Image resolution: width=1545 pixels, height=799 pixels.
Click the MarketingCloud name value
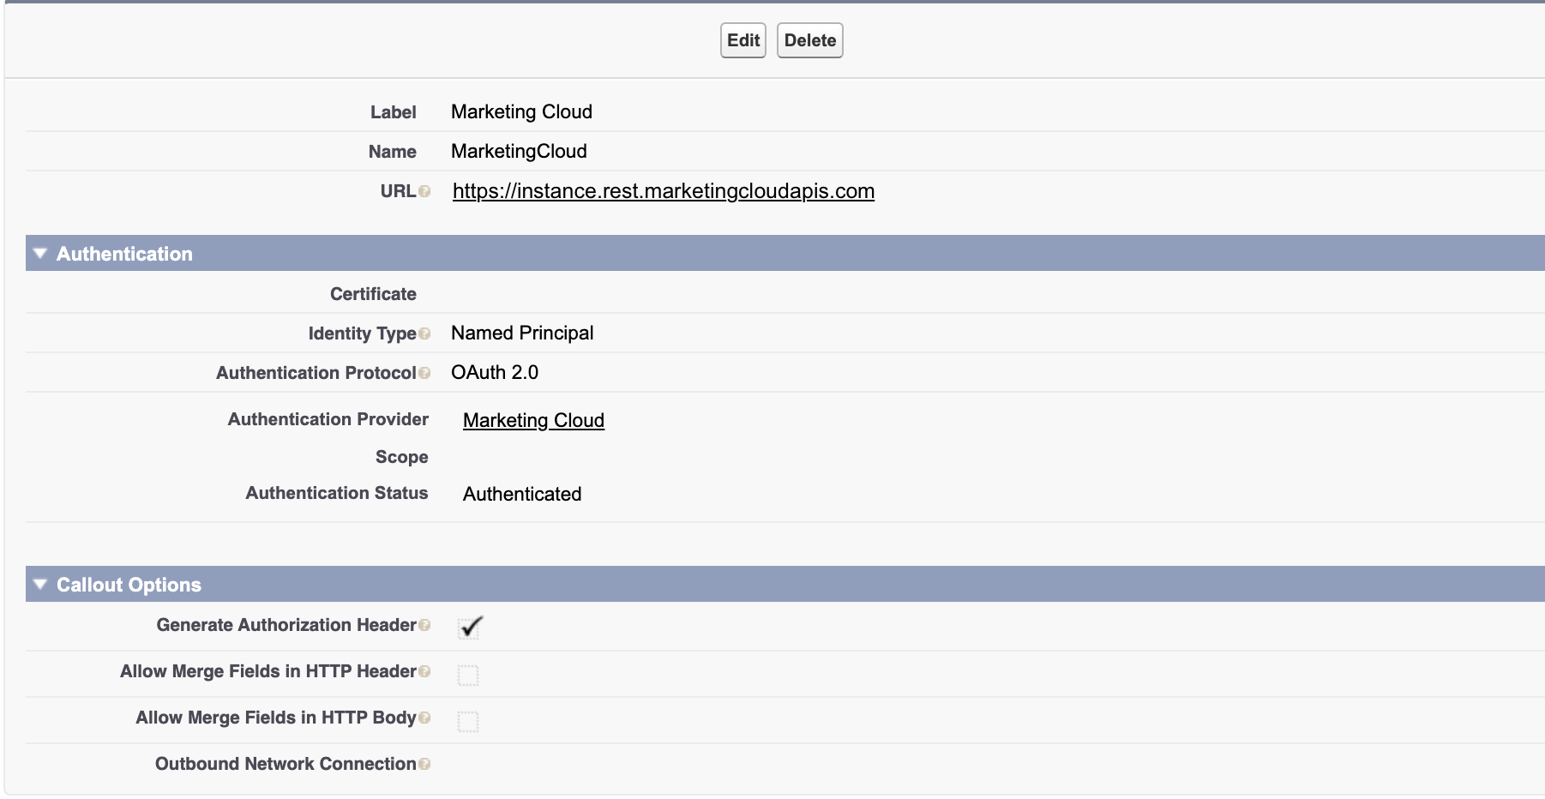coord(519,151)
